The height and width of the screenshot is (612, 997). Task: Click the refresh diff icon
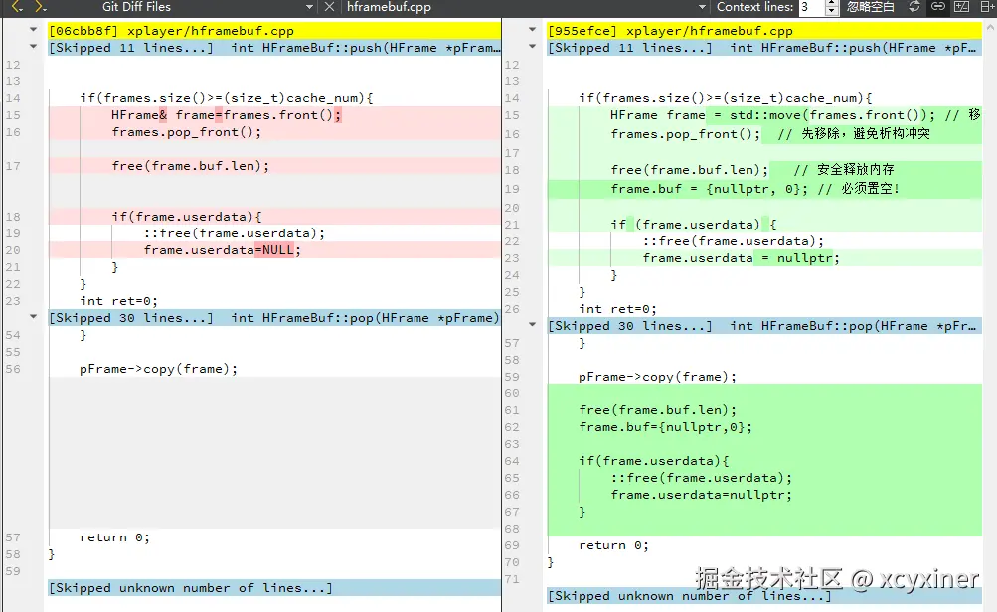point(914,7)
